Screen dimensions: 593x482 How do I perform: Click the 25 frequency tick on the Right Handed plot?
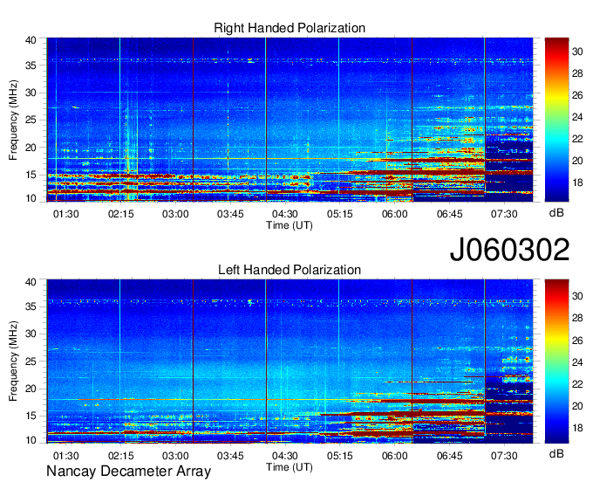tap(31, 120)
